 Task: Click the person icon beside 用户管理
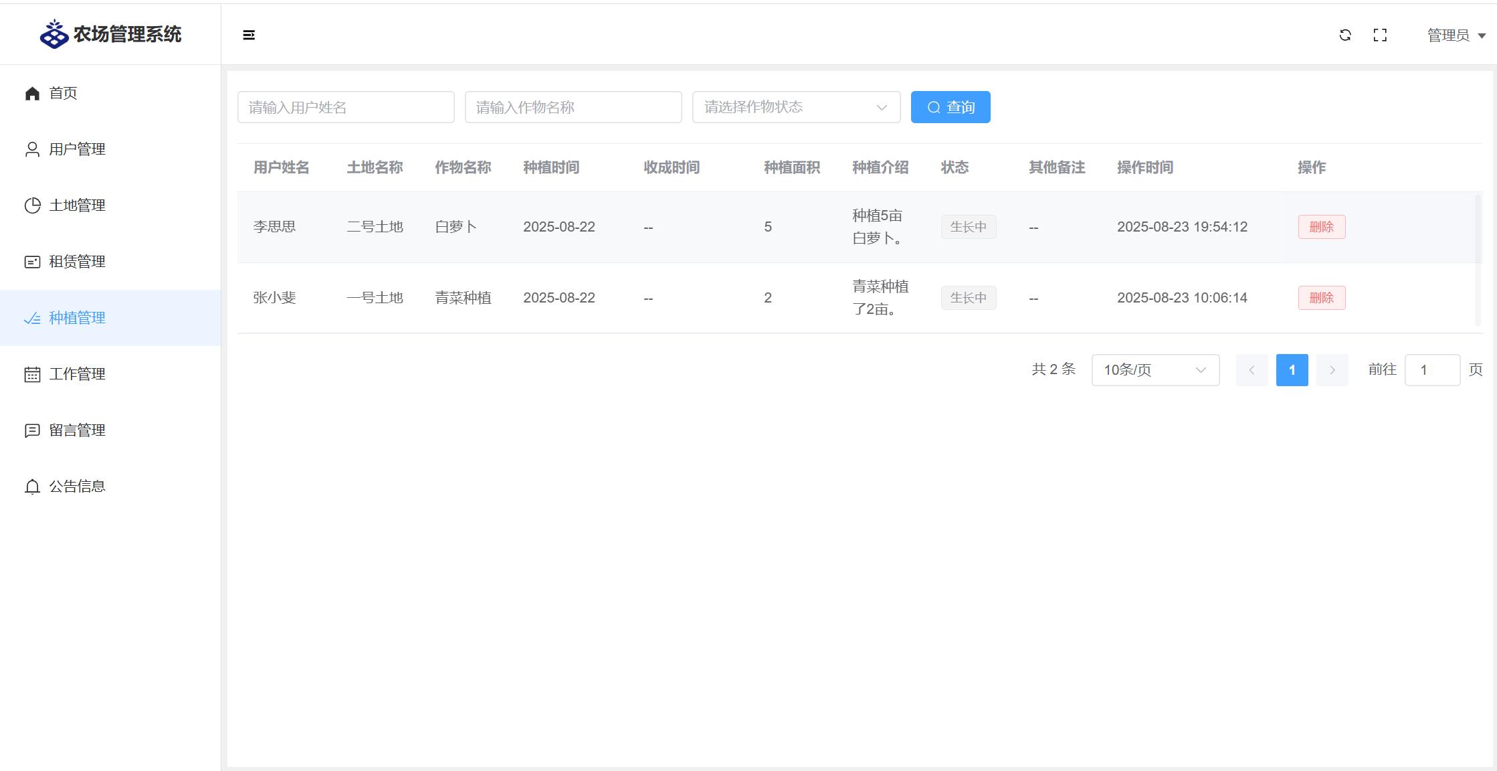pyautogui.click(x=32, y=149)
